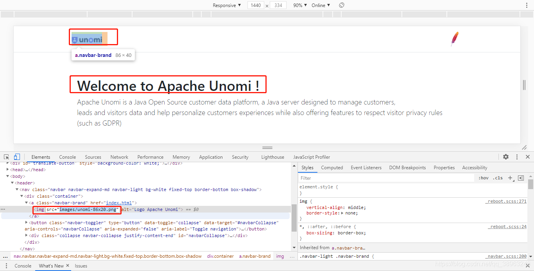
Task: Activate the inspect element picker icon
Action: tap(7, 157)
